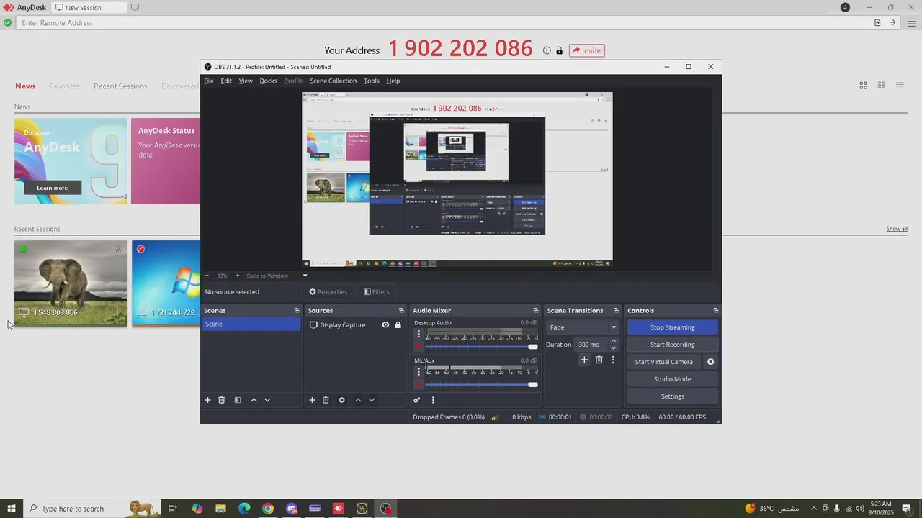Viewport: 922px width, 518px height.
Task: Toggle Start Virtual Camera button
Action: [664, 362]
